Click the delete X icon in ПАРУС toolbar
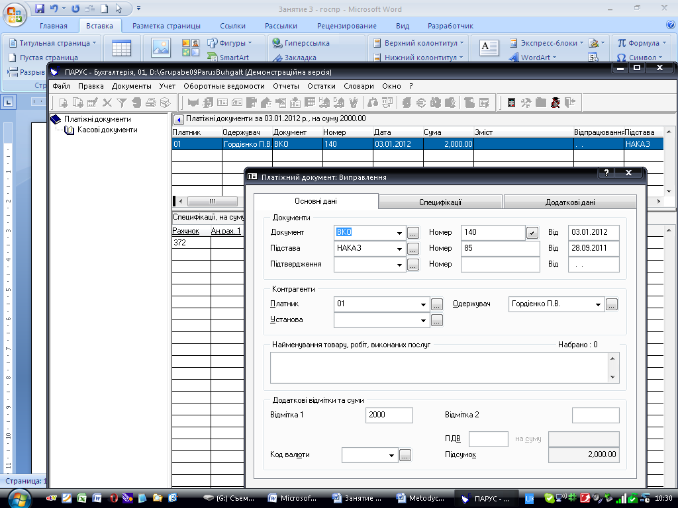Image resolution: width=678 pixels, height=508 pixels. [x=107, y=103]
